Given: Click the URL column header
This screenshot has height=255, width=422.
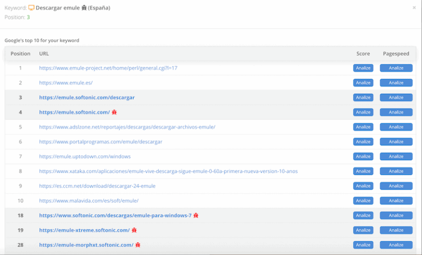Looking at the screenshot, I should click(x=44, y=54).
